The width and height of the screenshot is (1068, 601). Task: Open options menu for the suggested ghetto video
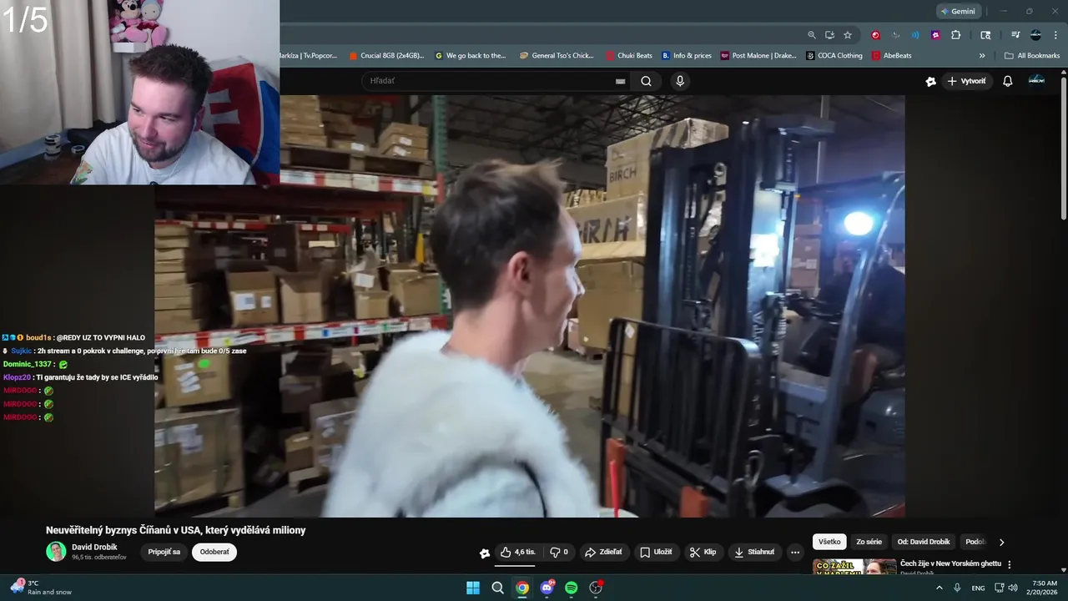pyautogui.click(x=1009, y=564)
